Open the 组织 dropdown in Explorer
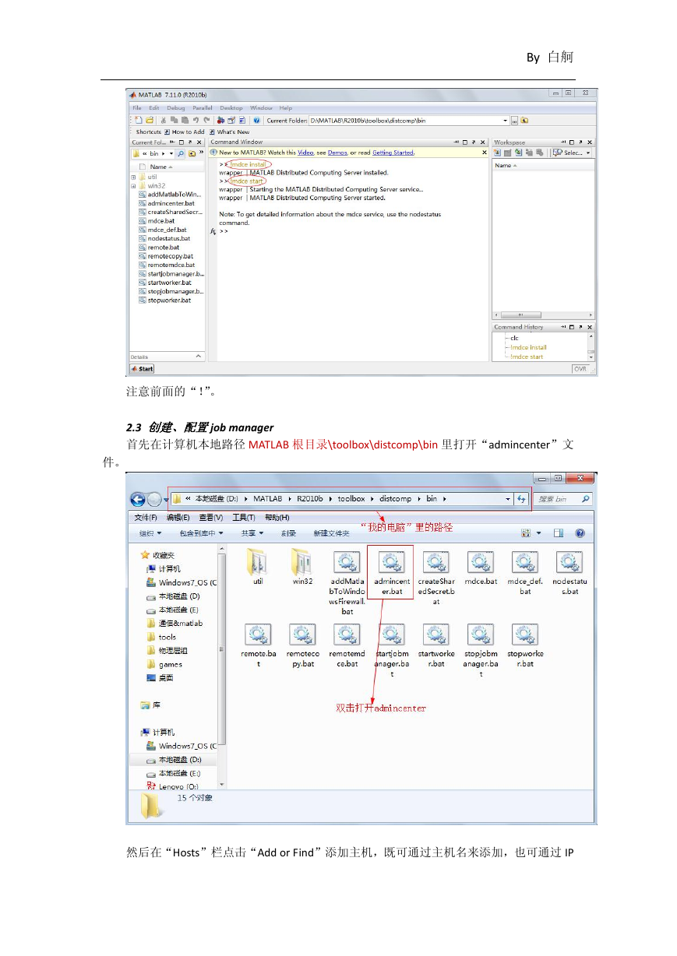This screenshot has width=677, height=956. coord(150,533)
